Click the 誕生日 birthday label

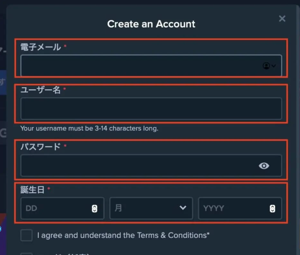tap(32, 190)
